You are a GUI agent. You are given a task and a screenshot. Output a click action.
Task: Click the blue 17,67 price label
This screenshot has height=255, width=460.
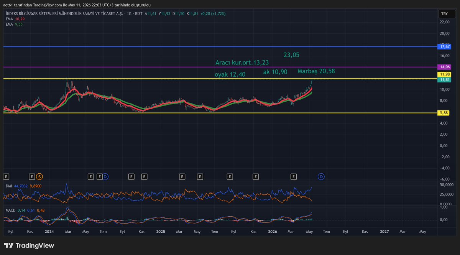point(445,47)
